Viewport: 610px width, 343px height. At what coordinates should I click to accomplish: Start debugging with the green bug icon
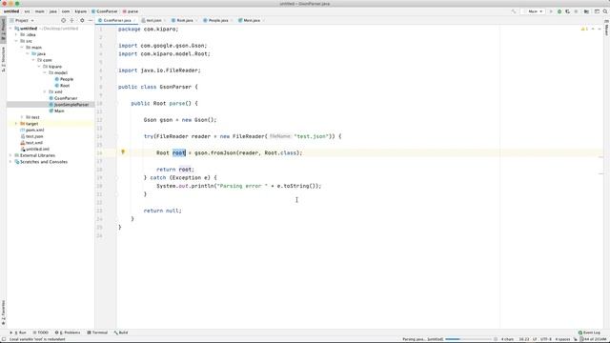[559, 11]
